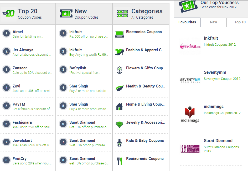This screenshot has height=171, width=248.
Task: Click the Fashion & Apparel shirt and heel icon
Action: 120,52
